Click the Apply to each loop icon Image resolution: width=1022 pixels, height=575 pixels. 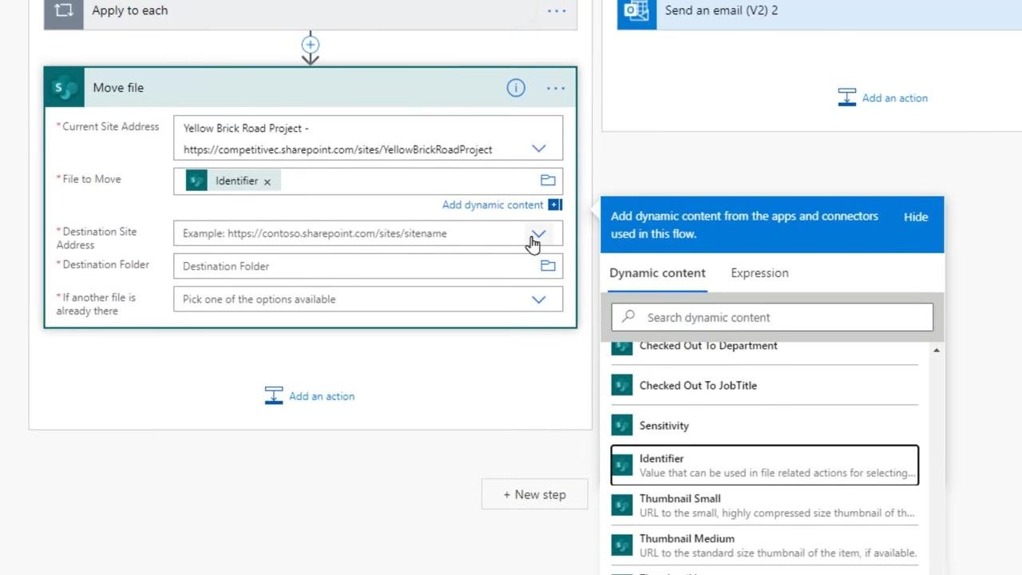coord(64,11)
